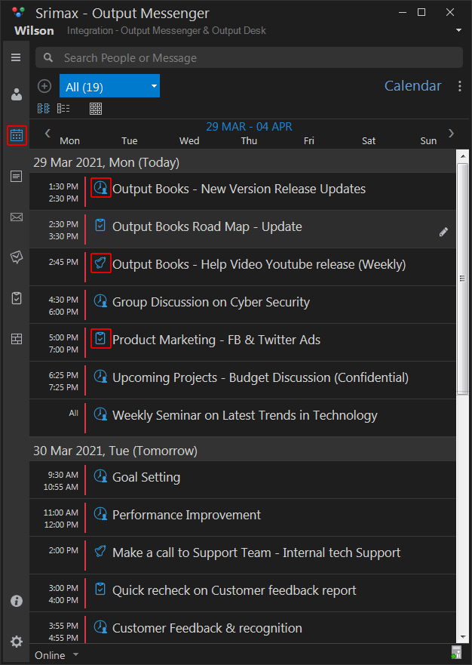Click reminder icon for Make a call to Support Team
This screenshot has height=665, width=472.
(100, 551)
